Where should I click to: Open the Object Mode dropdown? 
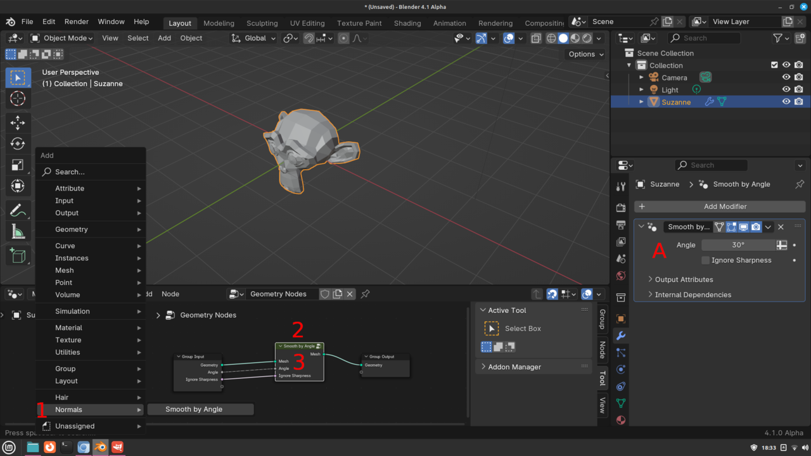pos(61,38)
